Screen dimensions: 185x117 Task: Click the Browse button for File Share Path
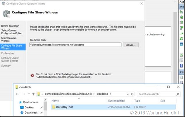click(131, 45)
